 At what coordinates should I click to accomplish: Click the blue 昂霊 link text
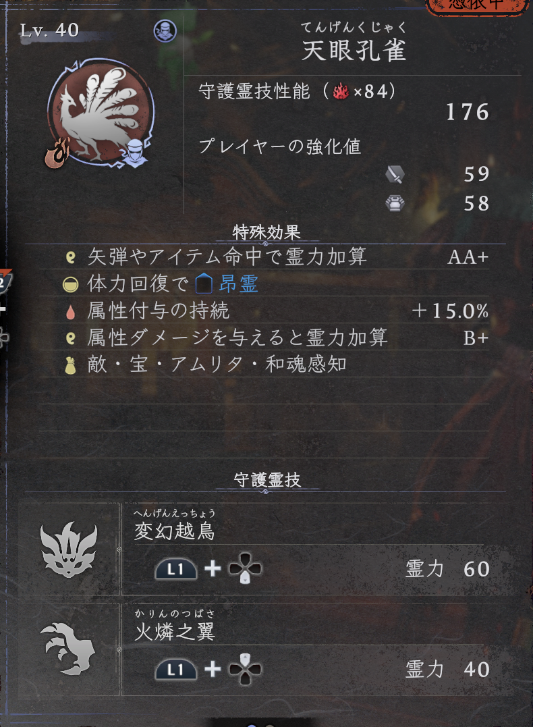click(238, 284)
